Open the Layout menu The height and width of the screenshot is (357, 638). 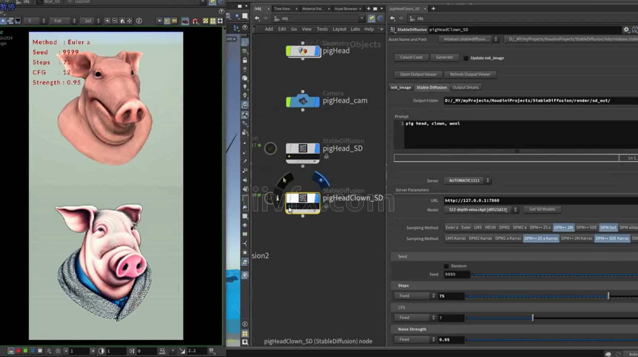click(x=339, y=29)
